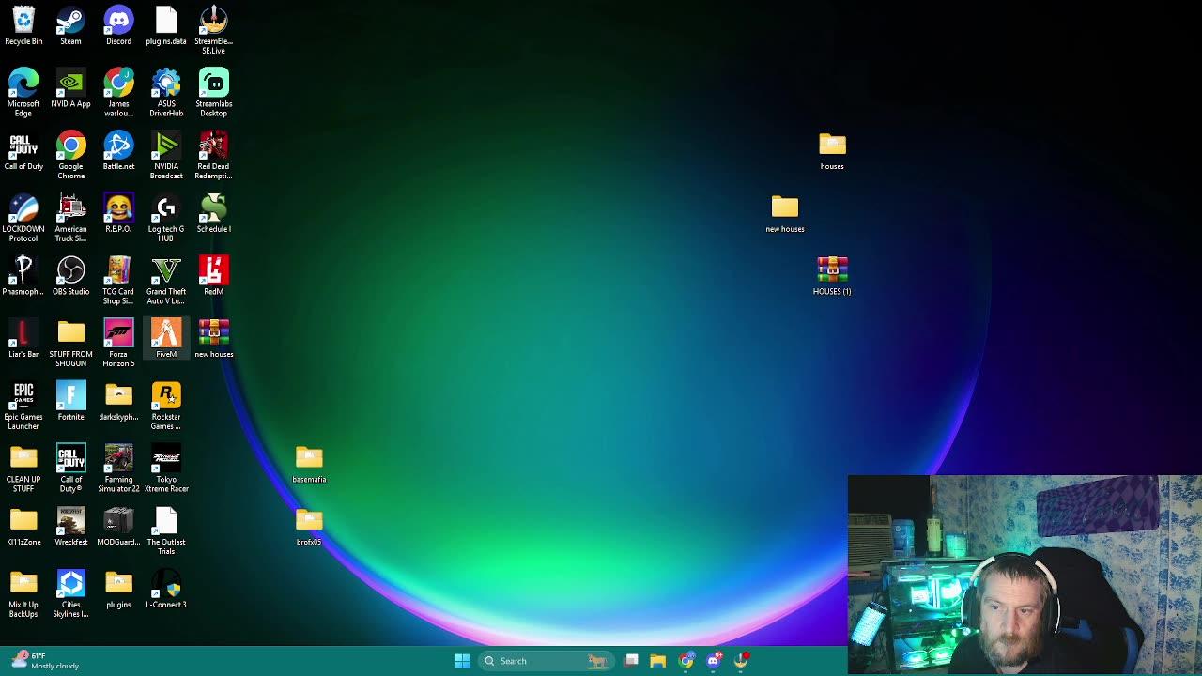Open Logitech G HUB shortcut
The height and width of the screenshot is (676, 1202).
[166, 218]
